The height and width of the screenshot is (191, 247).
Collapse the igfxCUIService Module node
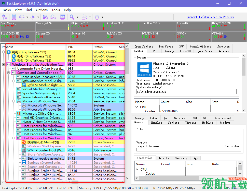point(14,81)
